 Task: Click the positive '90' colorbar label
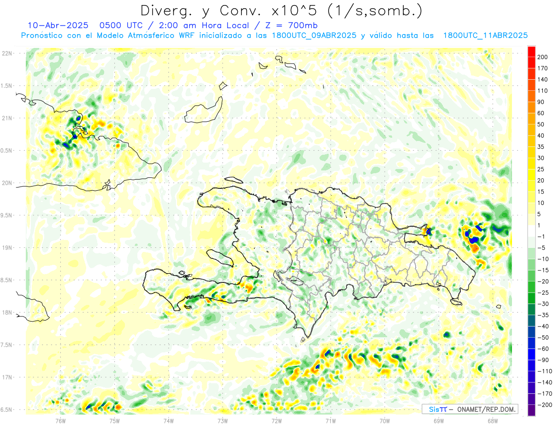541,102
